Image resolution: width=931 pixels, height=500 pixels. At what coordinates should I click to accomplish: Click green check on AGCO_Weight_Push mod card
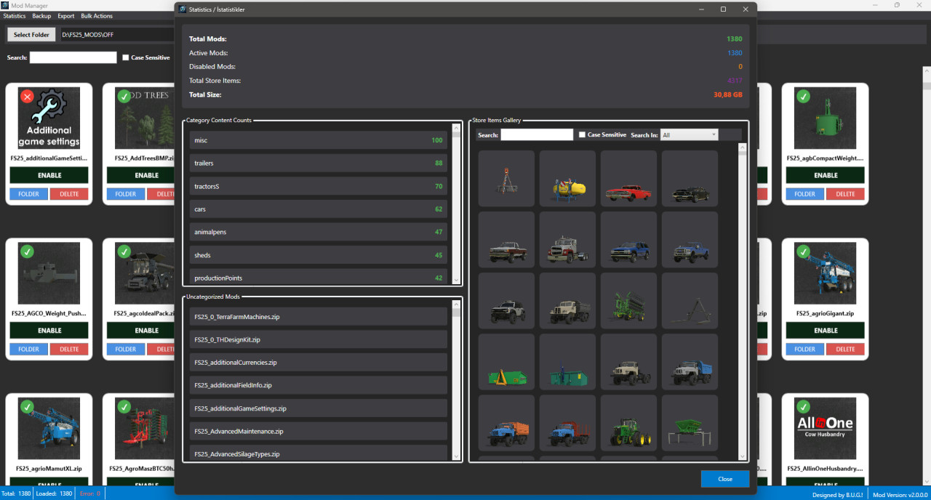point(27,251)
